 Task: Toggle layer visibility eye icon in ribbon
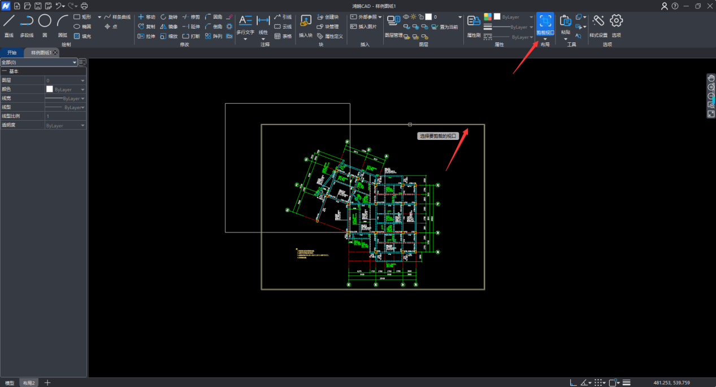pyautogui.click(x=406, y=17)
